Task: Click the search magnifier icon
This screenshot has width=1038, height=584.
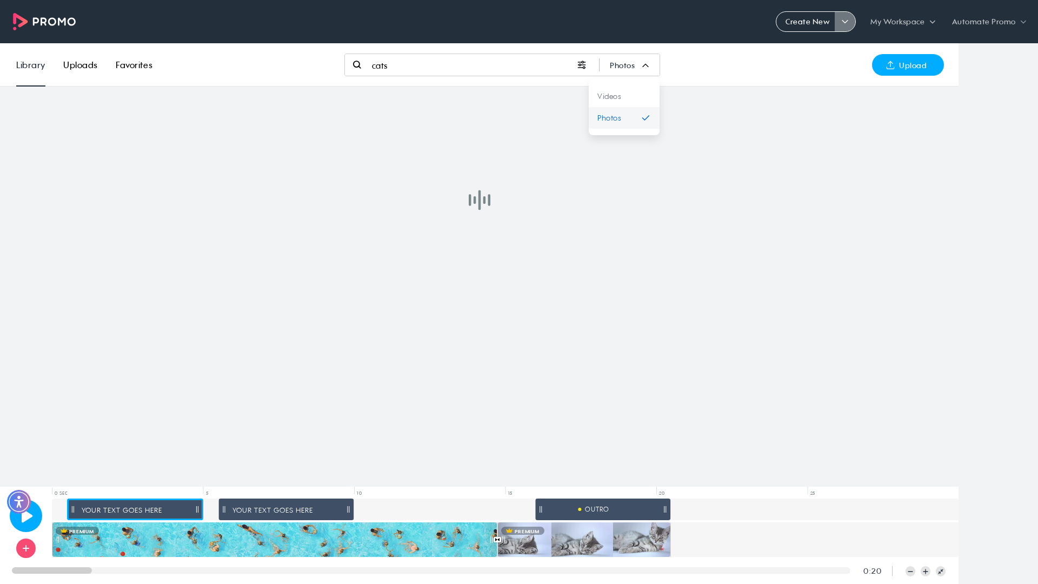Action: 357,65
